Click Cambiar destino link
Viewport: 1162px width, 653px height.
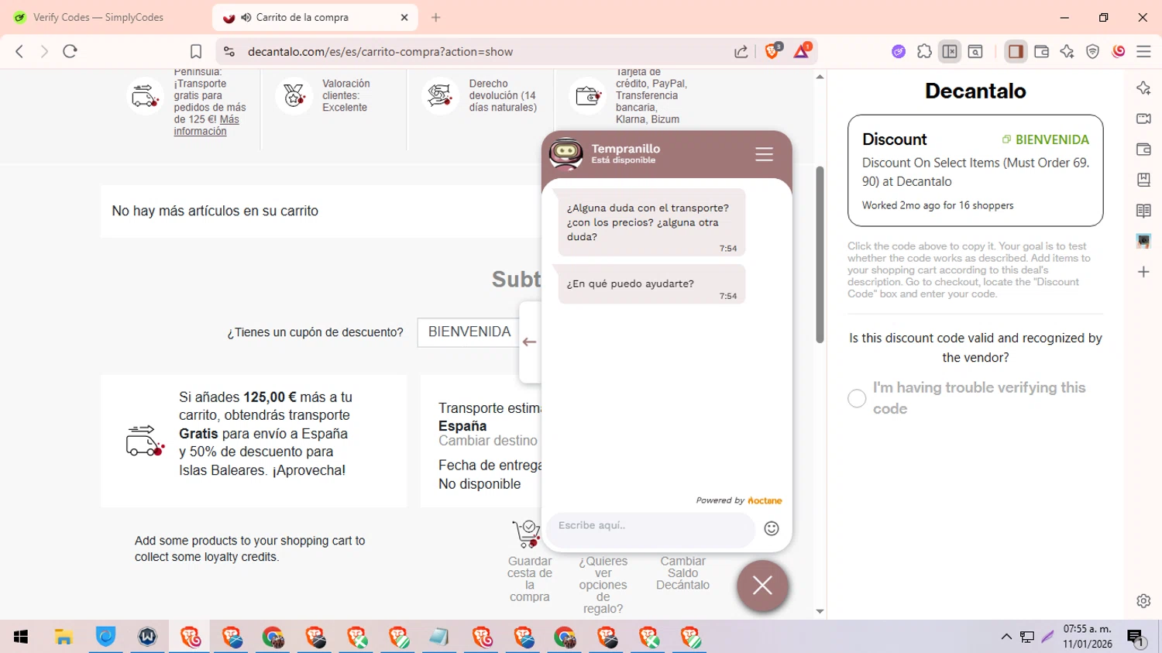coord(488,441)
